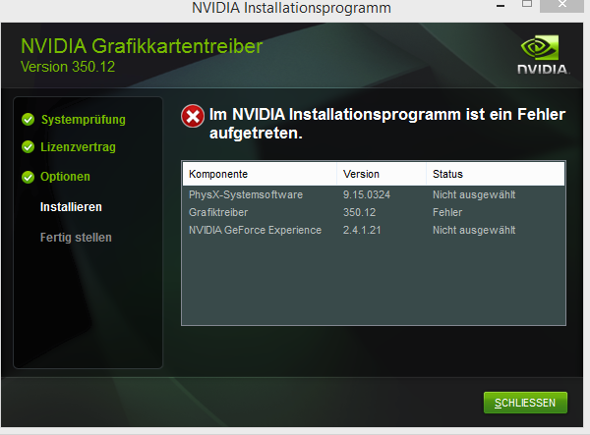Click the Fehler status cell
Viewport: 590px width, 435px height.
(x=447, y=212)
